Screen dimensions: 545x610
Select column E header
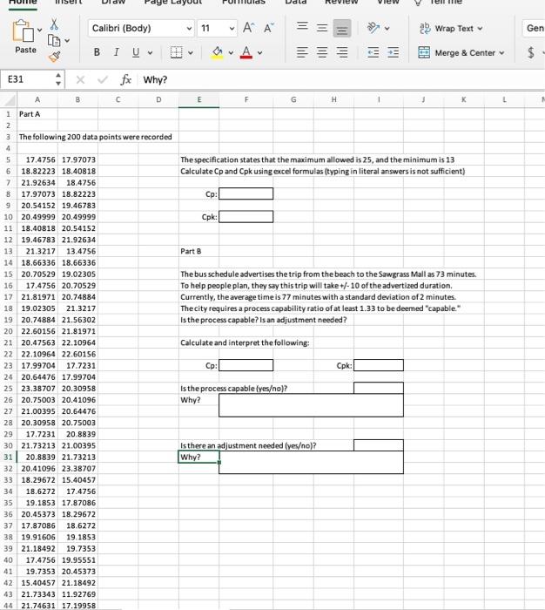pos(199,99)
